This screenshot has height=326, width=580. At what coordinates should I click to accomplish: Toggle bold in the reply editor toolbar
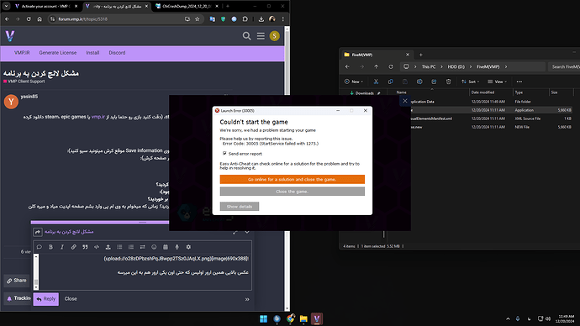(50, 247)
